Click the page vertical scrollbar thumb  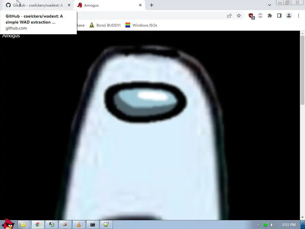click(303, 70)
